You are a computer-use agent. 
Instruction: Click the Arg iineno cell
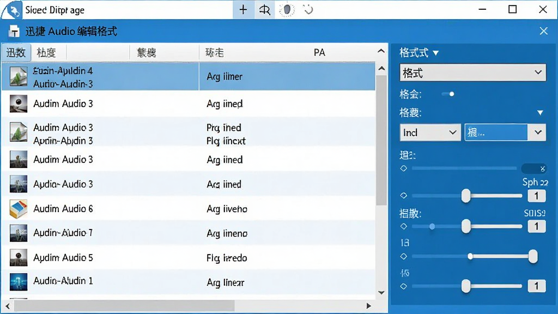pyautogui.click(x=227, y=233)
